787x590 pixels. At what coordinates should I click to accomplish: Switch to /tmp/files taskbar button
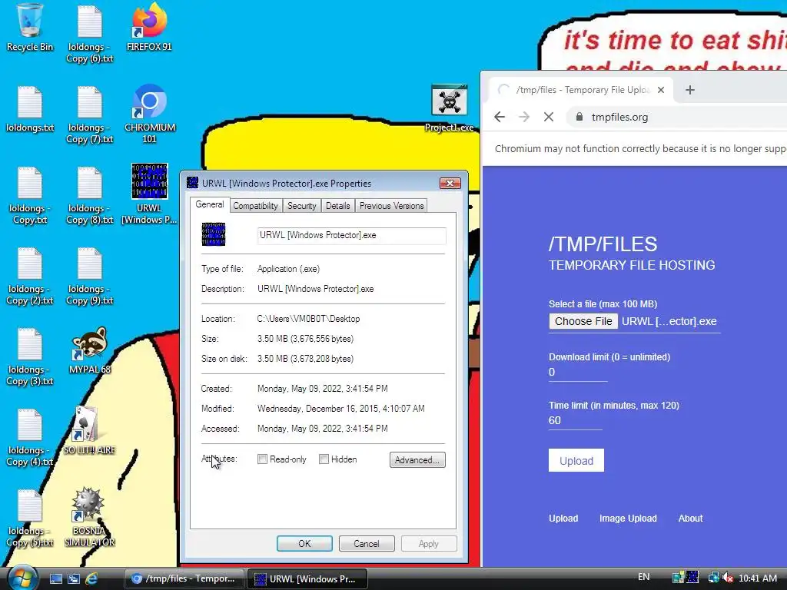183,578
